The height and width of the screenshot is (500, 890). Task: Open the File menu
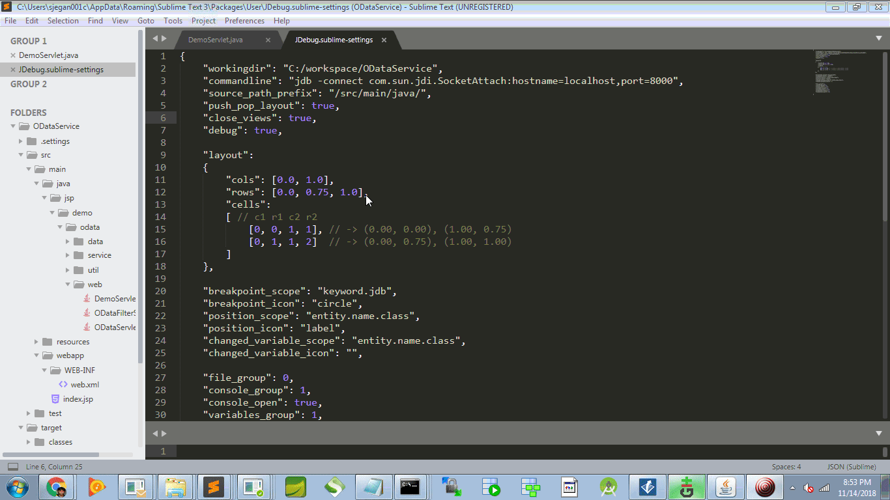click(x=10, y=21)
